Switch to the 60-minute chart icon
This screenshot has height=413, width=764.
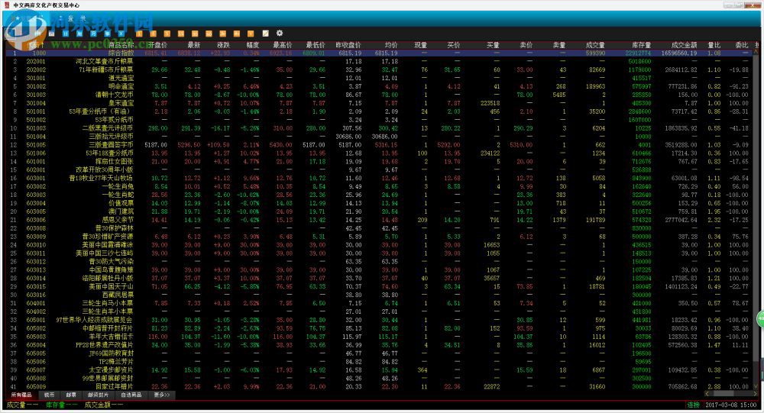pyautogui.click(x=209, y=34)
